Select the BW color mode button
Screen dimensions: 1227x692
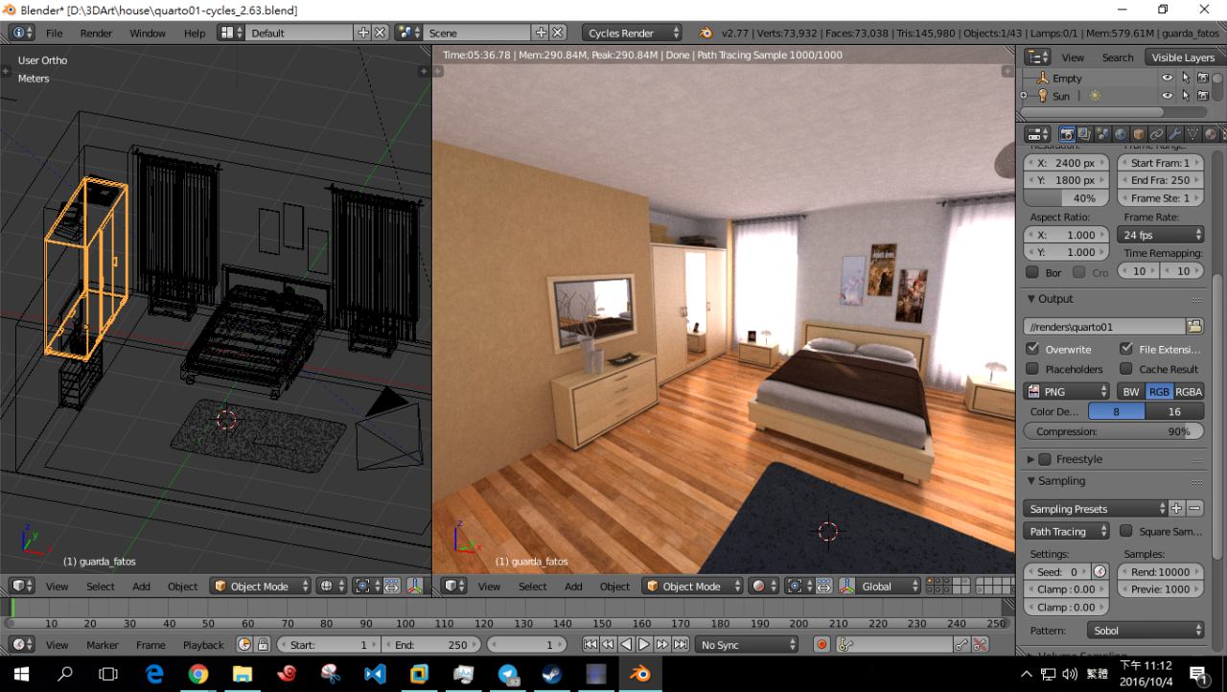(1131, 391)
